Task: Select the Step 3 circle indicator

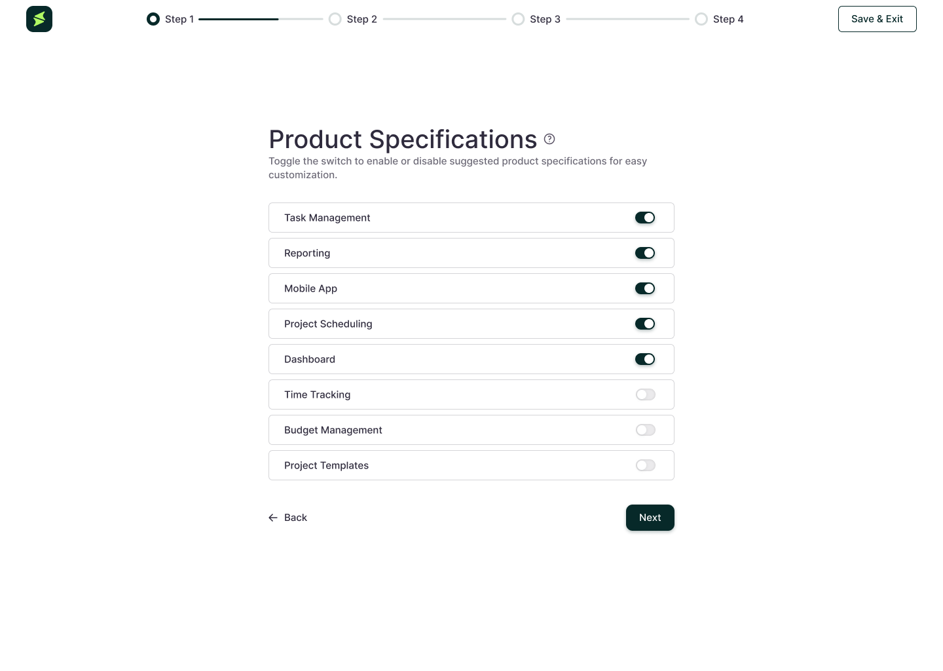Action: pos(518,19)
